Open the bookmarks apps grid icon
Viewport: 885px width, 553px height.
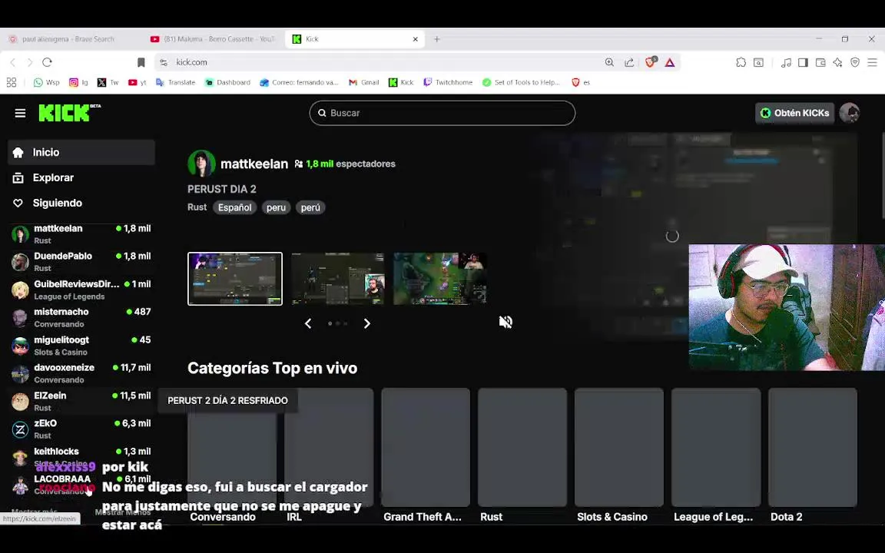12,82
